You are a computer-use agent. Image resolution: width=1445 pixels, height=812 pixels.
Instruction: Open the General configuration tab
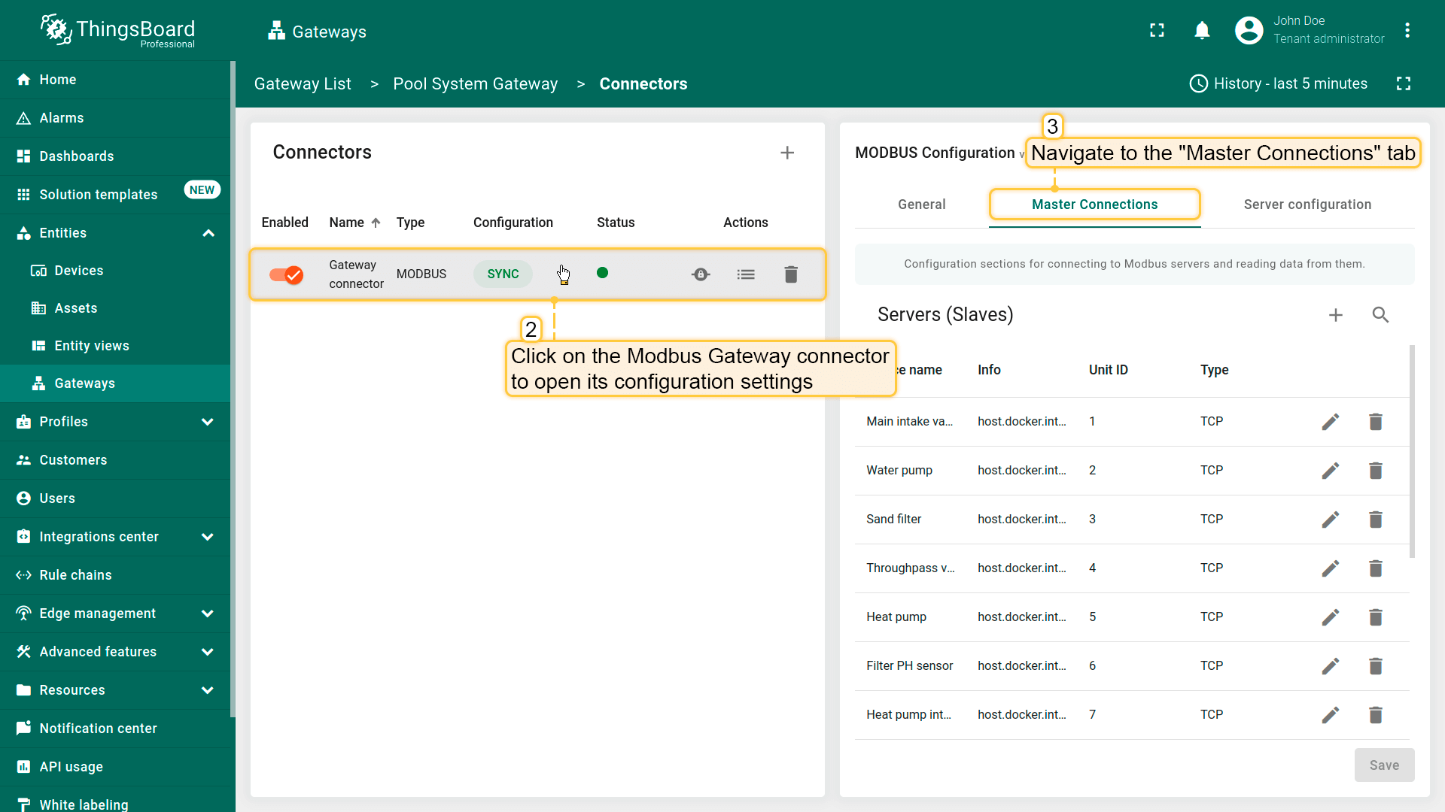click(x=921, y=205)
